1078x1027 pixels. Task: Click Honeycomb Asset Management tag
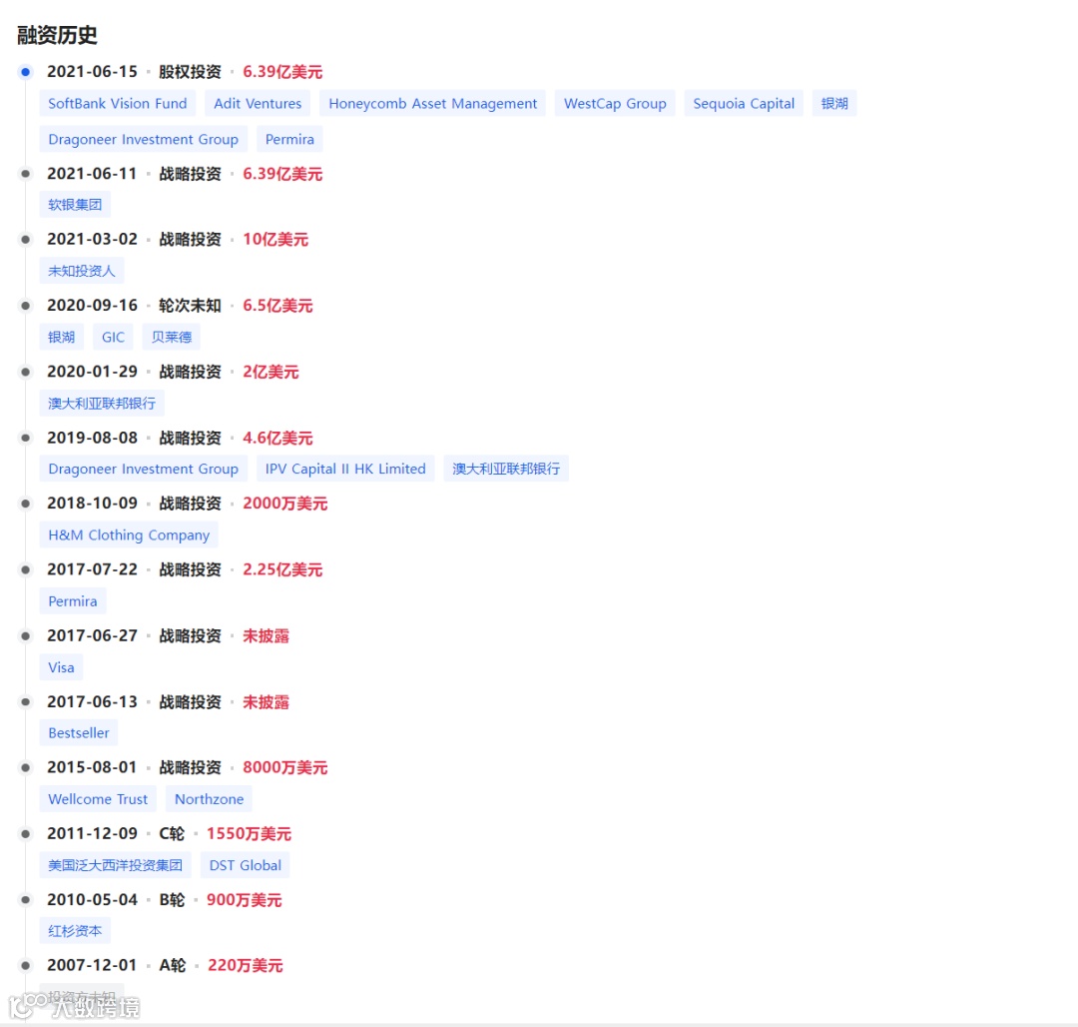(432, 103)
